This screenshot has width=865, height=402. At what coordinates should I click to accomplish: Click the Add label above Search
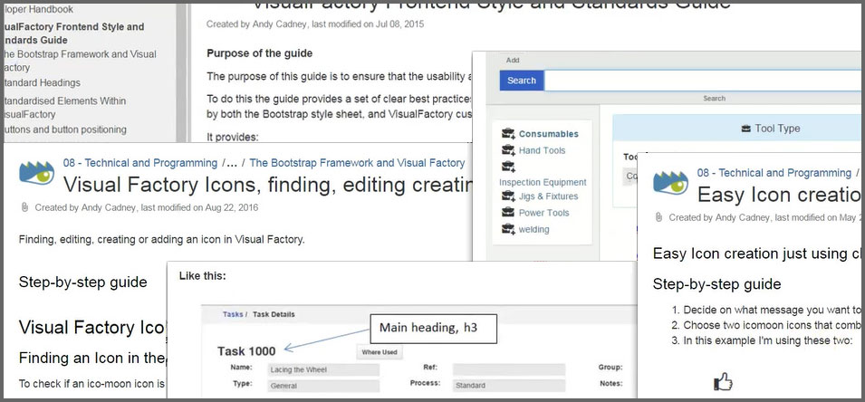tap(513, 60)
